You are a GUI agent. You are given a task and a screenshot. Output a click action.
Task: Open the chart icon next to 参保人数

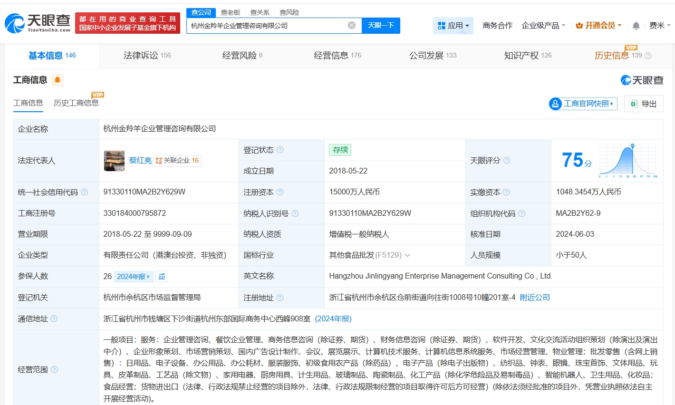[x=162, y=276]
